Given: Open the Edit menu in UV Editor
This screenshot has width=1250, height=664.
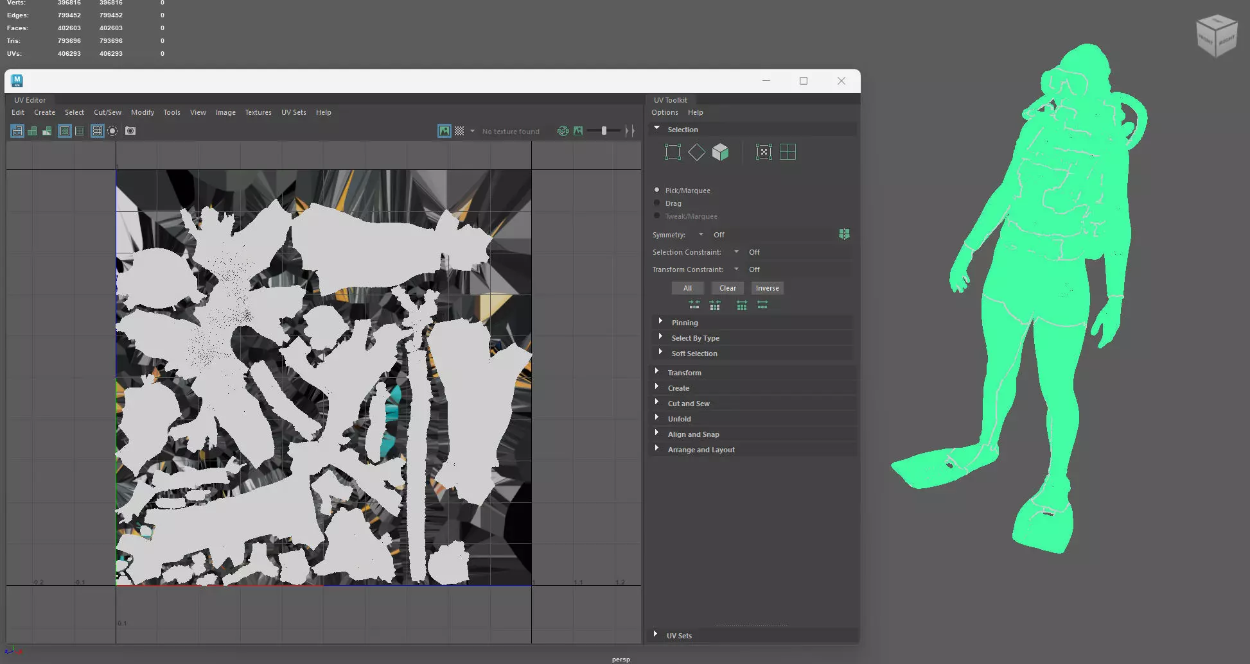Looking at the screenshot, I should pyautogui.click(x=18, y=112).
